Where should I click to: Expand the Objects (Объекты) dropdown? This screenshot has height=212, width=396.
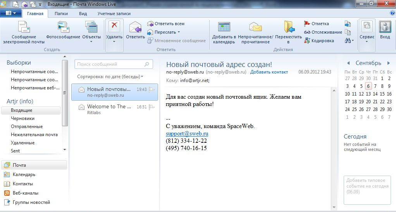[91, 42]
